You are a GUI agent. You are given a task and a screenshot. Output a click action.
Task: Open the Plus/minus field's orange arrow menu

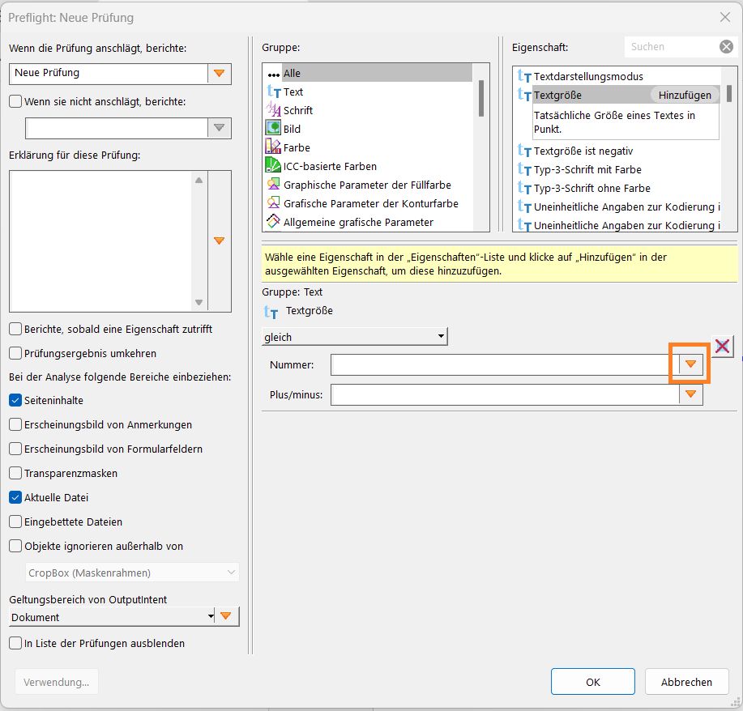click(690, 394)
